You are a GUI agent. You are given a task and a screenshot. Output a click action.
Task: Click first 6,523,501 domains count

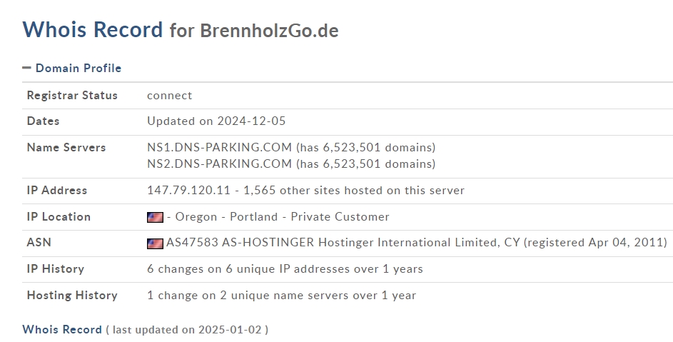click(x=365, y=147)
